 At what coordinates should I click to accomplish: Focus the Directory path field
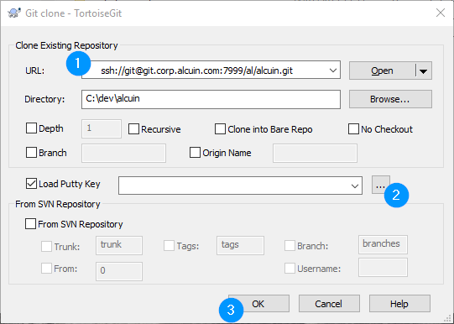coord(211,99)
